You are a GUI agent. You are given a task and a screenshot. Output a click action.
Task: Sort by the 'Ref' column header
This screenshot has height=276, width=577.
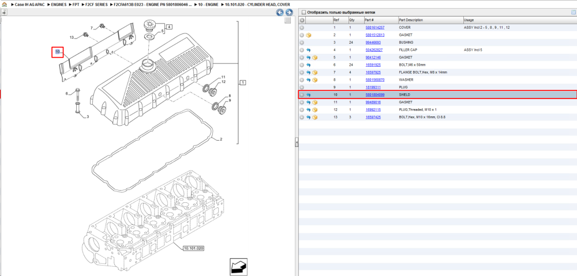(340, 20)
